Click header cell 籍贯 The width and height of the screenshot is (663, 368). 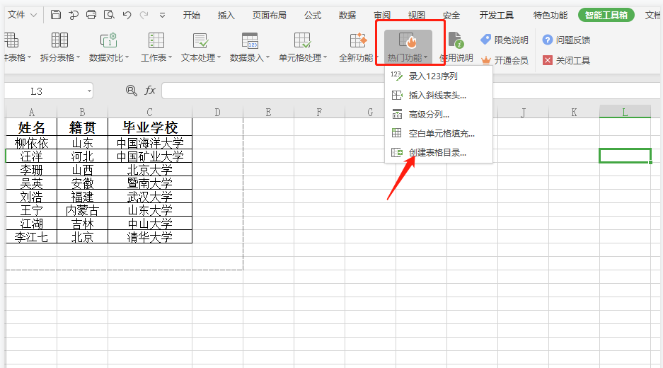pos(82,127)
